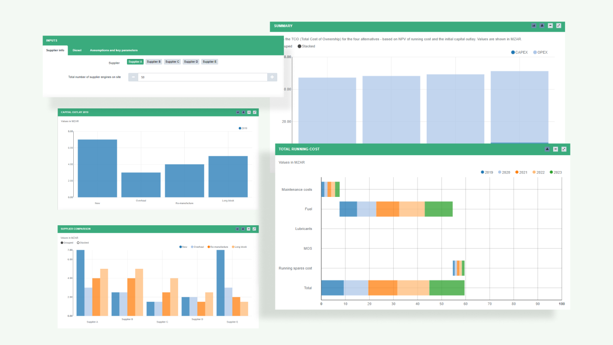Click the supplier engines number field
Viewport: 613px width, 345px height.
(x=203, y=77)
